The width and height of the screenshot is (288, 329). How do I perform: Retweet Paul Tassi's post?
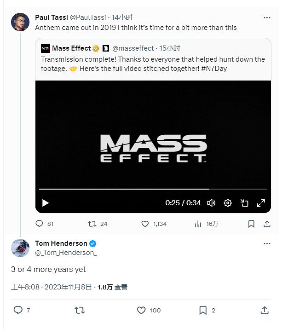[x=92, y=224]
